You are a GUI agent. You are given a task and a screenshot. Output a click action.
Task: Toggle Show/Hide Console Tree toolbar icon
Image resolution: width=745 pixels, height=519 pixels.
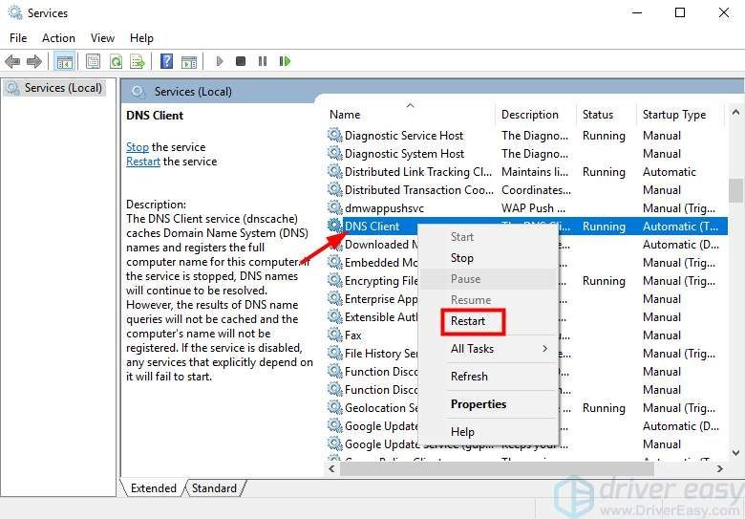coord(65,61)
